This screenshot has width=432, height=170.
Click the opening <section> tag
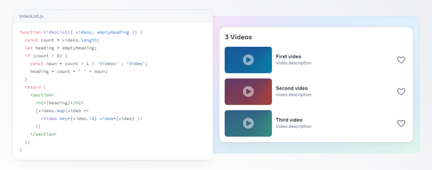[x=42, y=95]
